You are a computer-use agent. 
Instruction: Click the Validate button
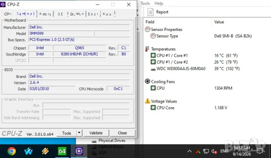point(96,133)
